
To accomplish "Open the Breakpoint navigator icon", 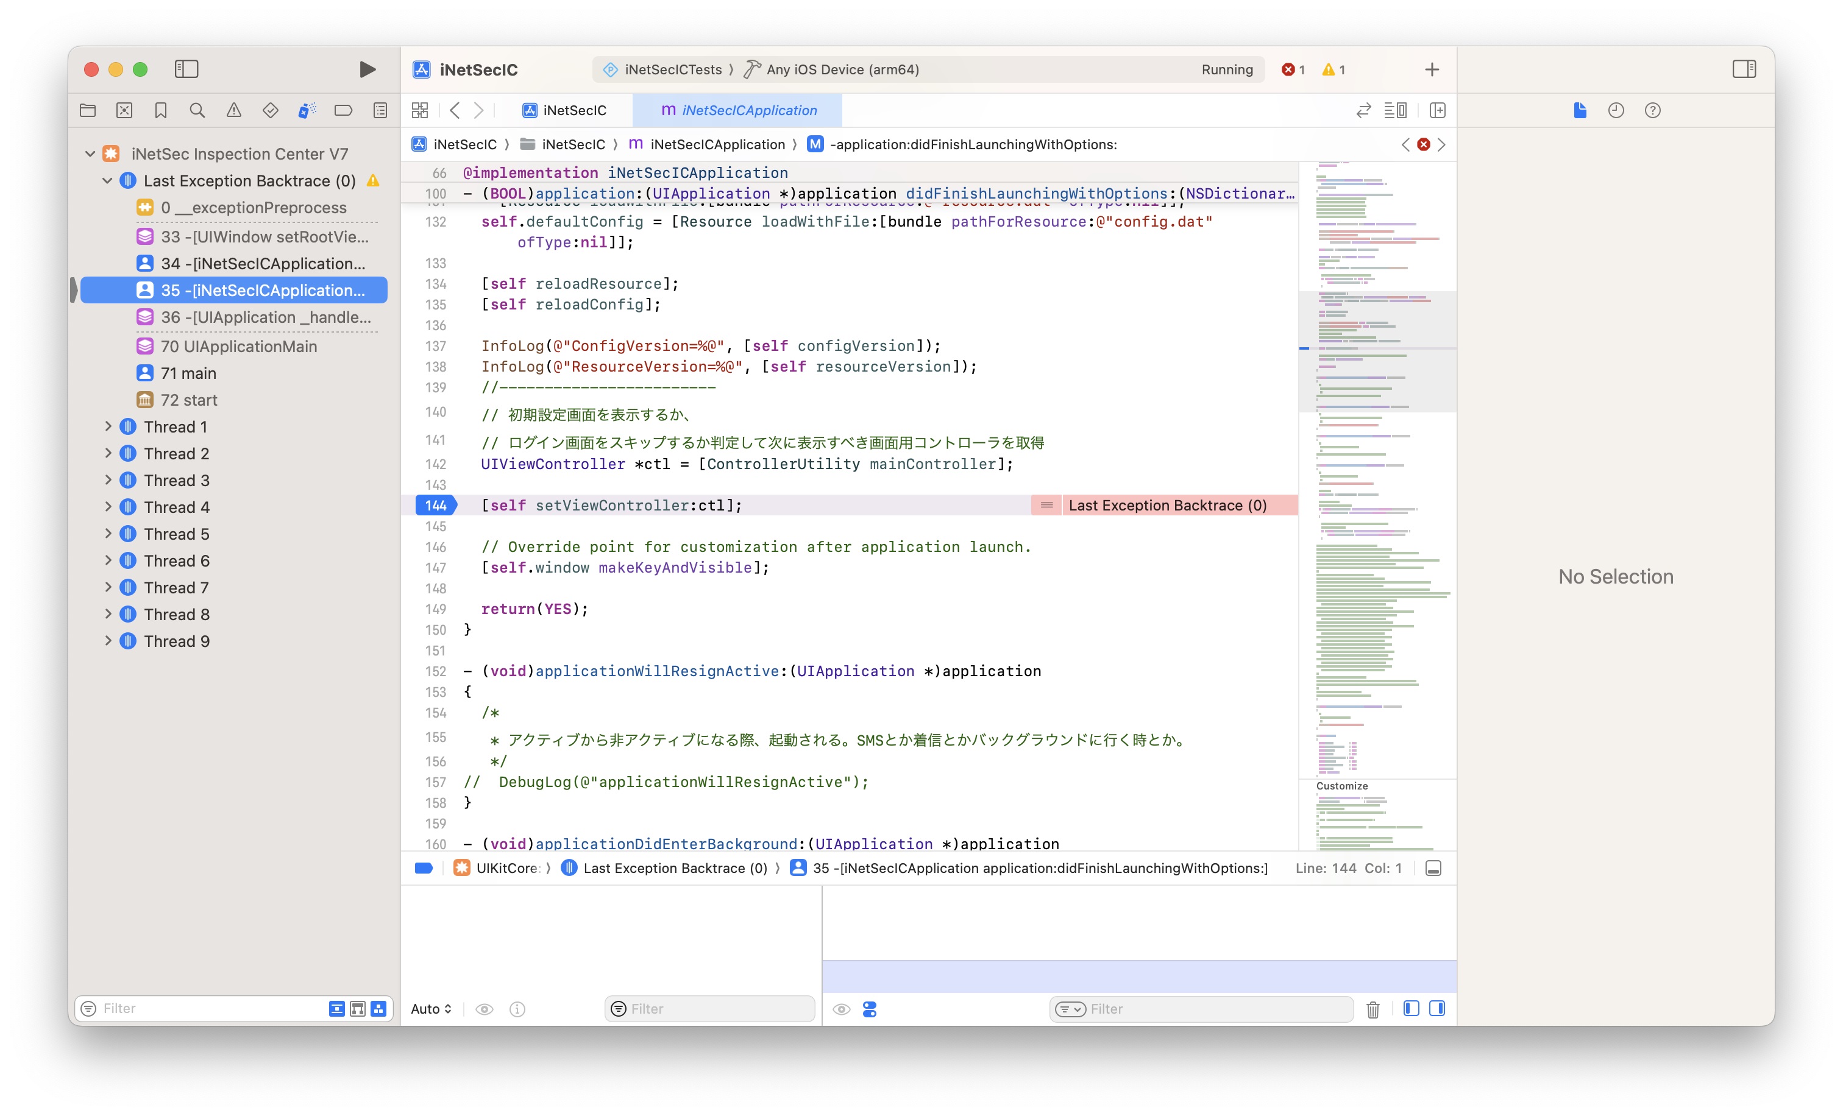I will pyautogui.click(x=343, y=111).
